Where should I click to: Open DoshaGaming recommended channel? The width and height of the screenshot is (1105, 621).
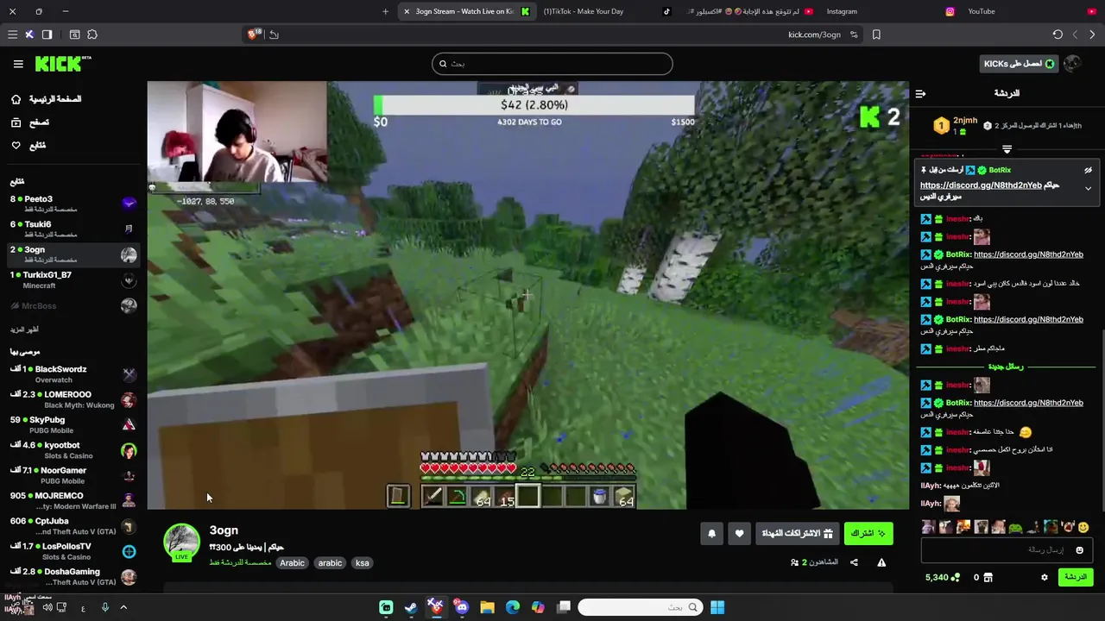coord(73,576)
